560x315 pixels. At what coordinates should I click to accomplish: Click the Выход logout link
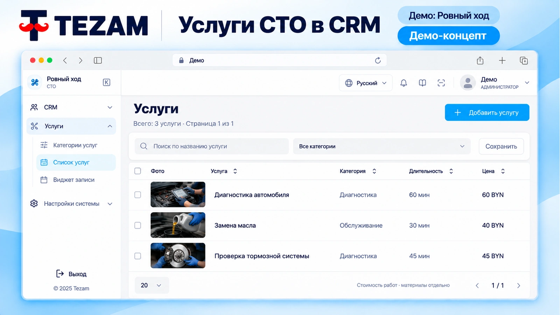(x=77, y=274)
